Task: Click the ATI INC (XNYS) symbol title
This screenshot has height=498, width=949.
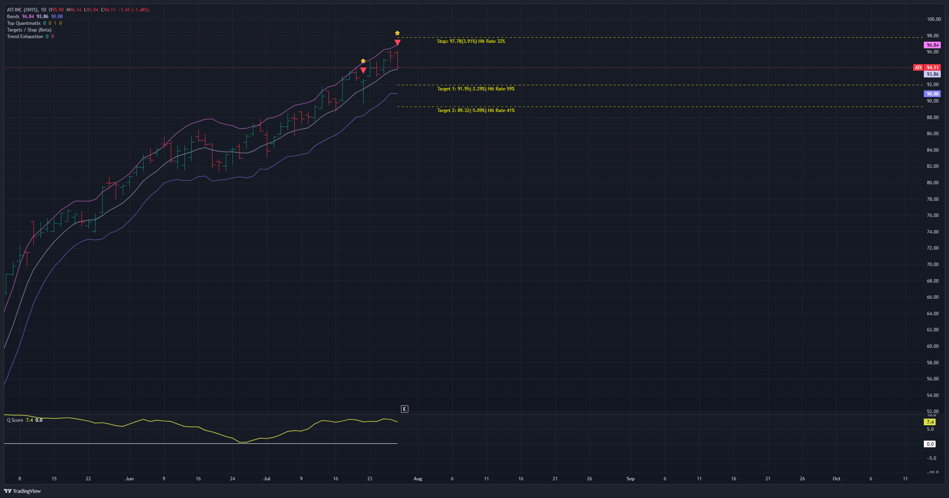Action: coord(22,10)
